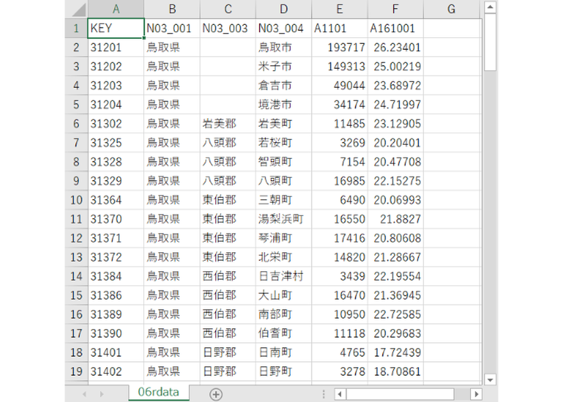Image resolution: width=563 pixels, height=402 pixels.
Task: Click the next sheet navigation arrow
Action: pyautogui.click(x=102, y=394)
